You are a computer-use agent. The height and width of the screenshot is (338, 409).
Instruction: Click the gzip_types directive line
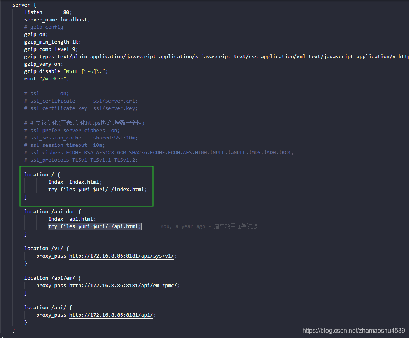[x=217, y=57]
